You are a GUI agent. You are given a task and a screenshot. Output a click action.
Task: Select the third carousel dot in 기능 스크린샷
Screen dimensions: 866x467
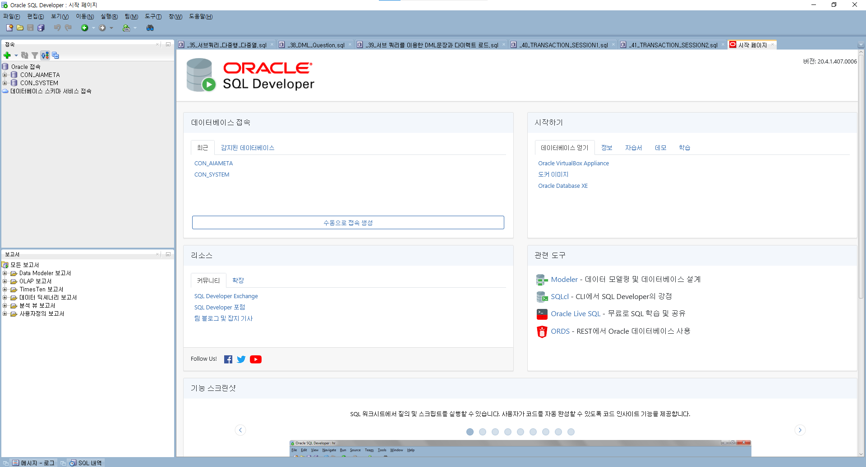point(495,432)
